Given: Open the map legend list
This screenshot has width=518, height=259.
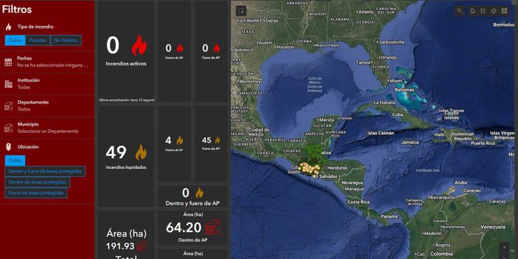Looking at the screenshot, I should 483,11.
